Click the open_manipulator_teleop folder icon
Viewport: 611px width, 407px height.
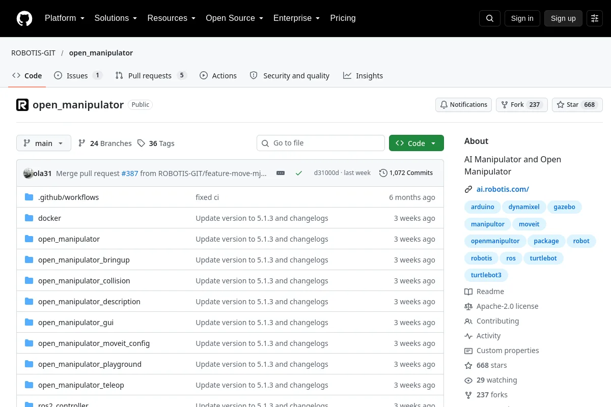29,385
